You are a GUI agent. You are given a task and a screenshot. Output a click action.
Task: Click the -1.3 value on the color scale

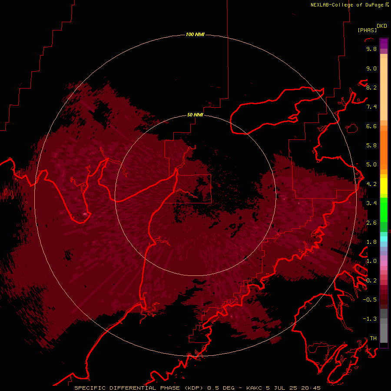tap(370, 319)
